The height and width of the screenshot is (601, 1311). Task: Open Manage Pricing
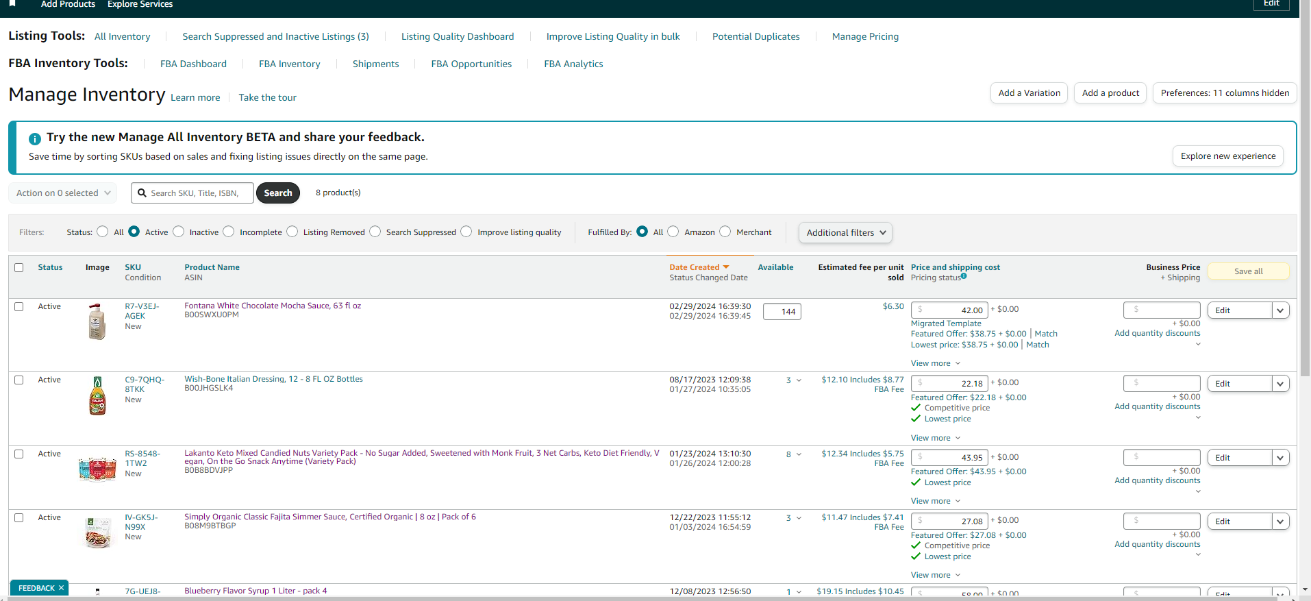[x=866, y=37]
